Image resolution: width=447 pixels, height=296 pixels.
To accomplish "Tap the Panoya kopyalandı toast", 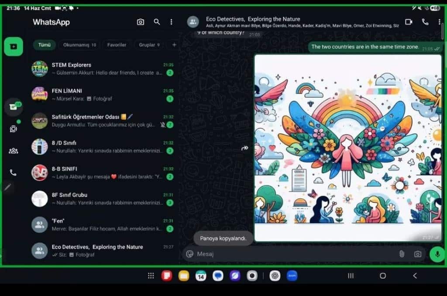I will point(223,238).
